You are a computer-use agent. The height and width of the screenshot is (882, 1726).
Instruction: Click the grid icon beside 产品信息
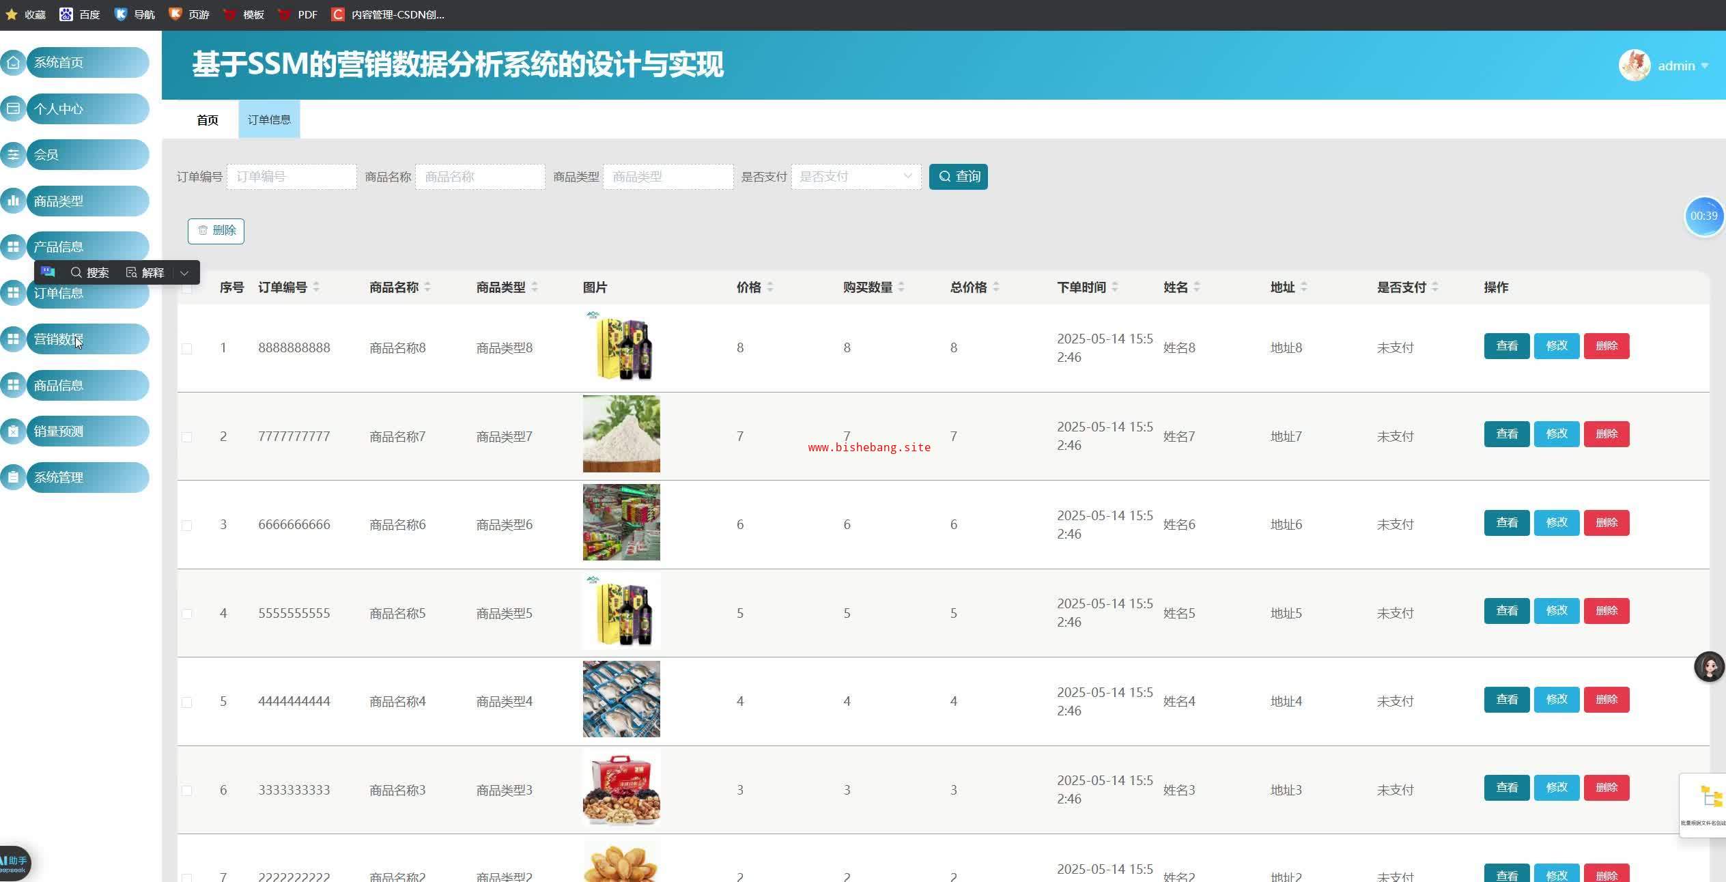pyautogui.click(x=13, y=247)
